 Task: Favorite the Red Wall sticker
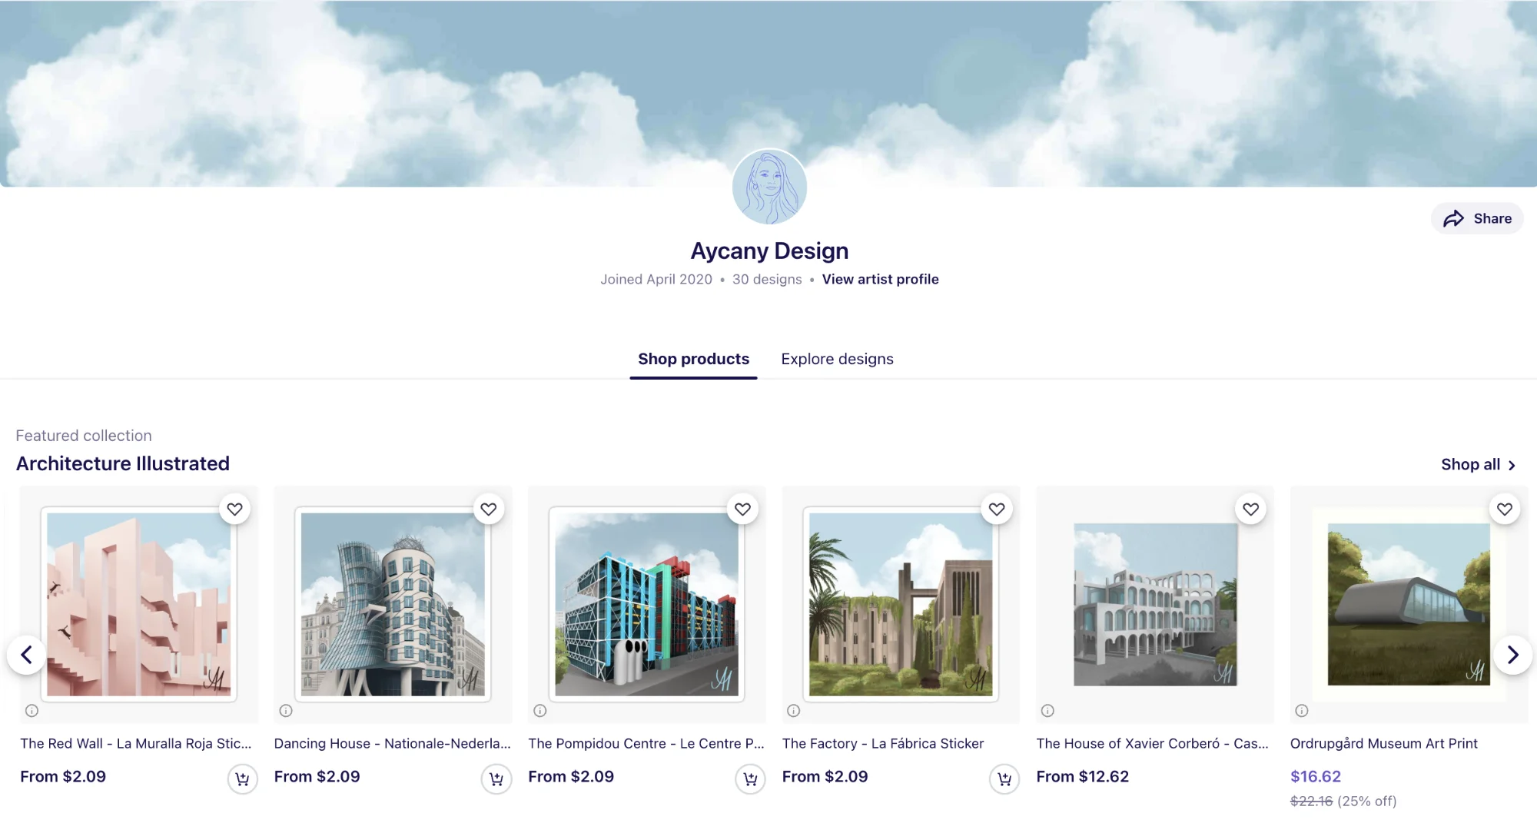coord(234,509)
